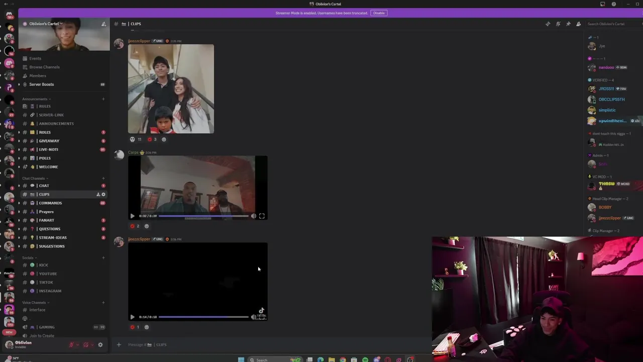Add a channel to Voice Channels category

[103, 303]
